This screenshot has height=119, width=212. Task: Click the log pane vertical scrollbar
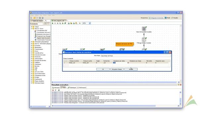180,99
